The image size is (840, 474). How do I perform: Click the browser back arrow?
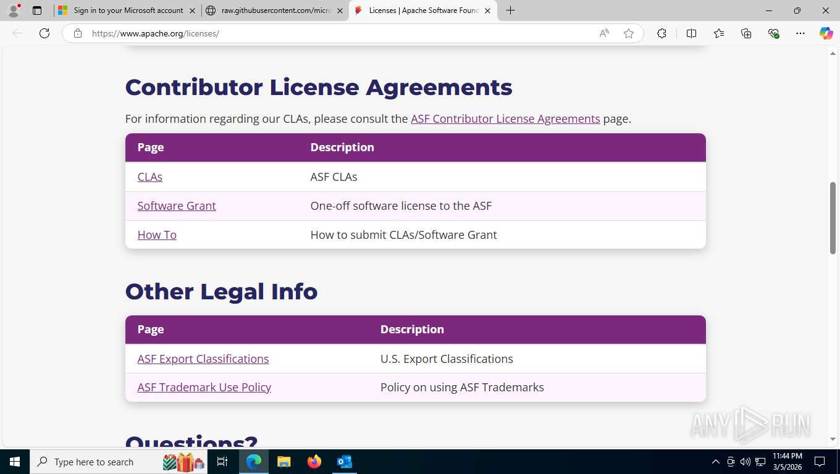coord(17,33)
